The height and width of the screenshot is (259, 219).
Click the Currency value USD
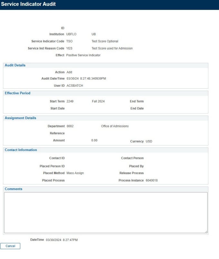pos(149,141)
